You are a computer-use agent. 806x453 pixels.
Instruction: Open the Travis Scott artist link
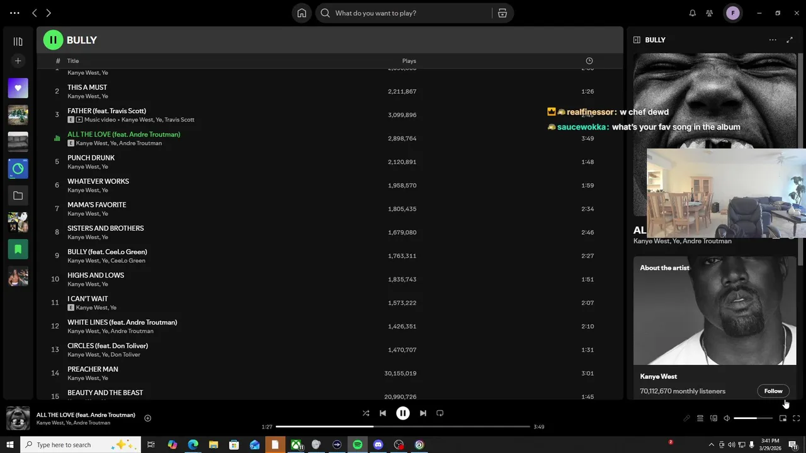[179, 120]
